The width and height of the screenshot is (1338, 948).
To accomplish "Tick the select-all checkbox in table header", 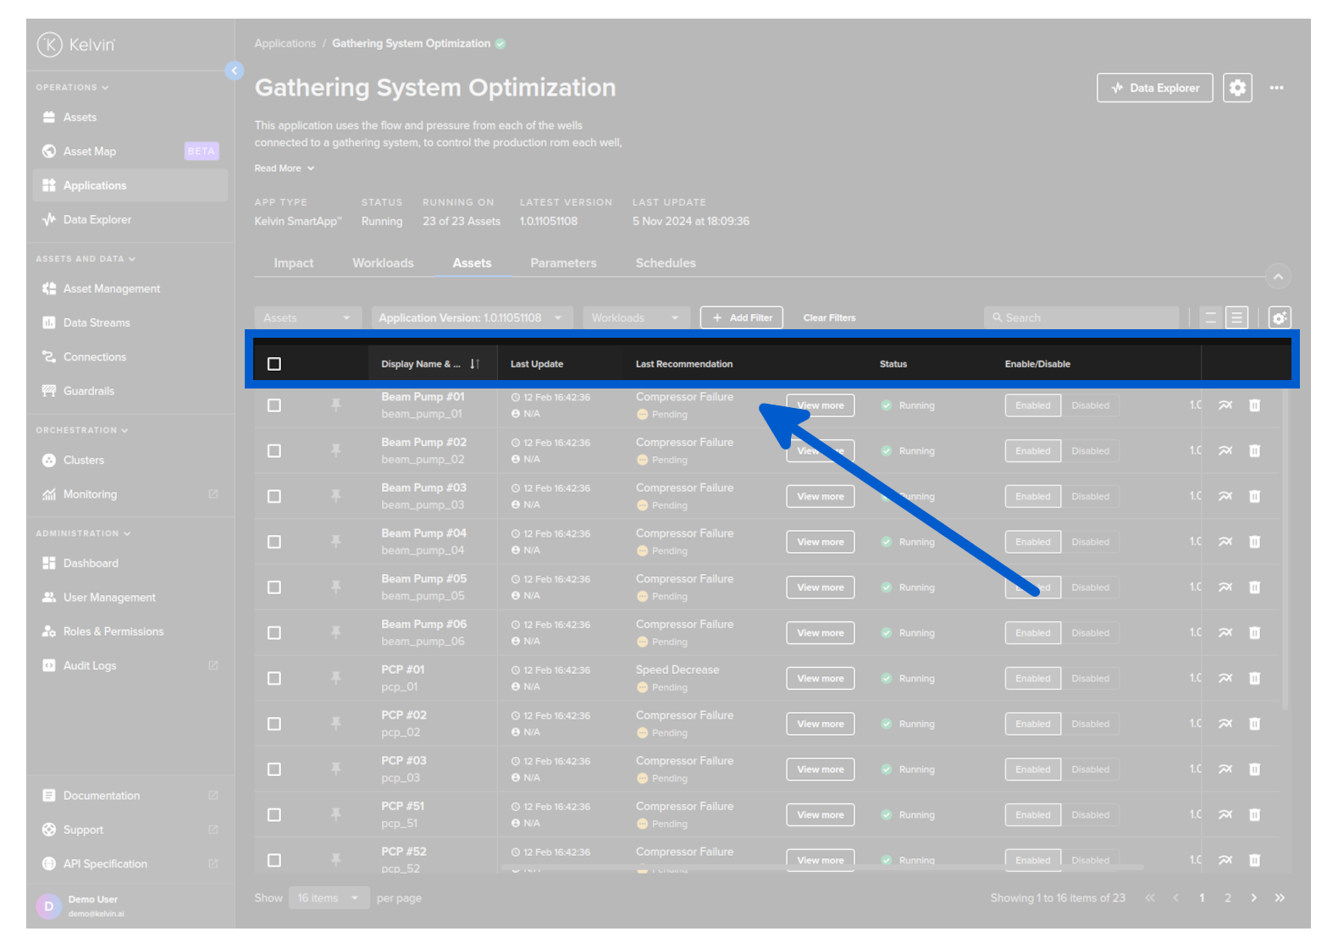I will (274, 364).
